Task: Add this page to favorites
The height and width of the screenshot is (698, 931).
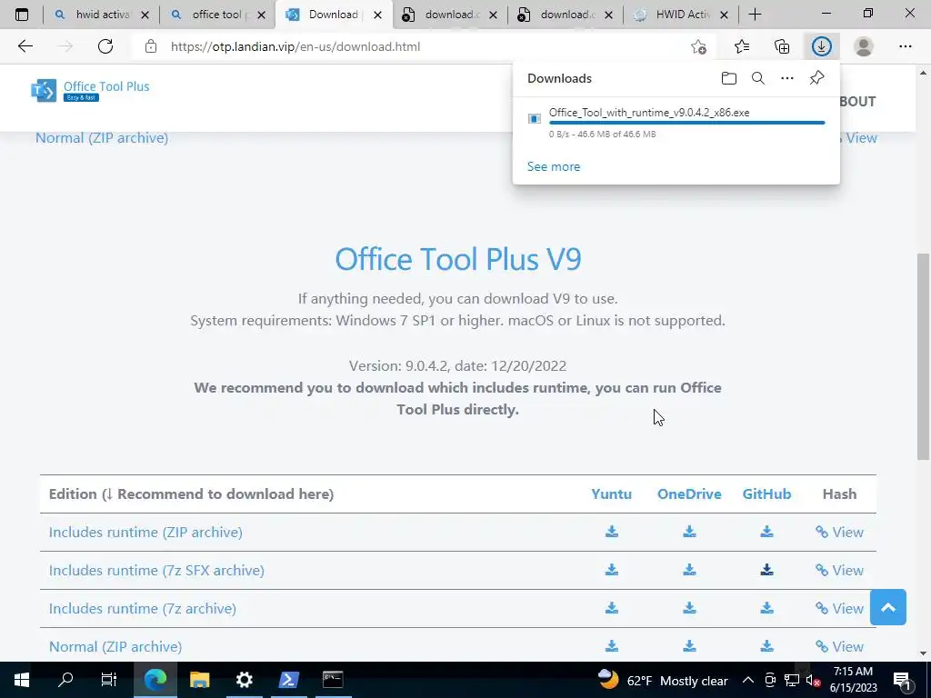Action: [699, 46]
